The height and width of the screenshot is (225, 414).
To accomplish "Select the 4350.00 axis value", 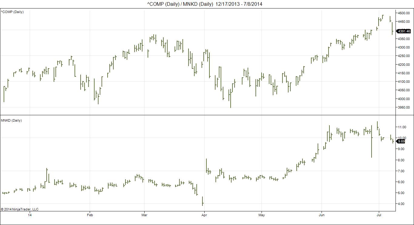I will pos(404,39).
